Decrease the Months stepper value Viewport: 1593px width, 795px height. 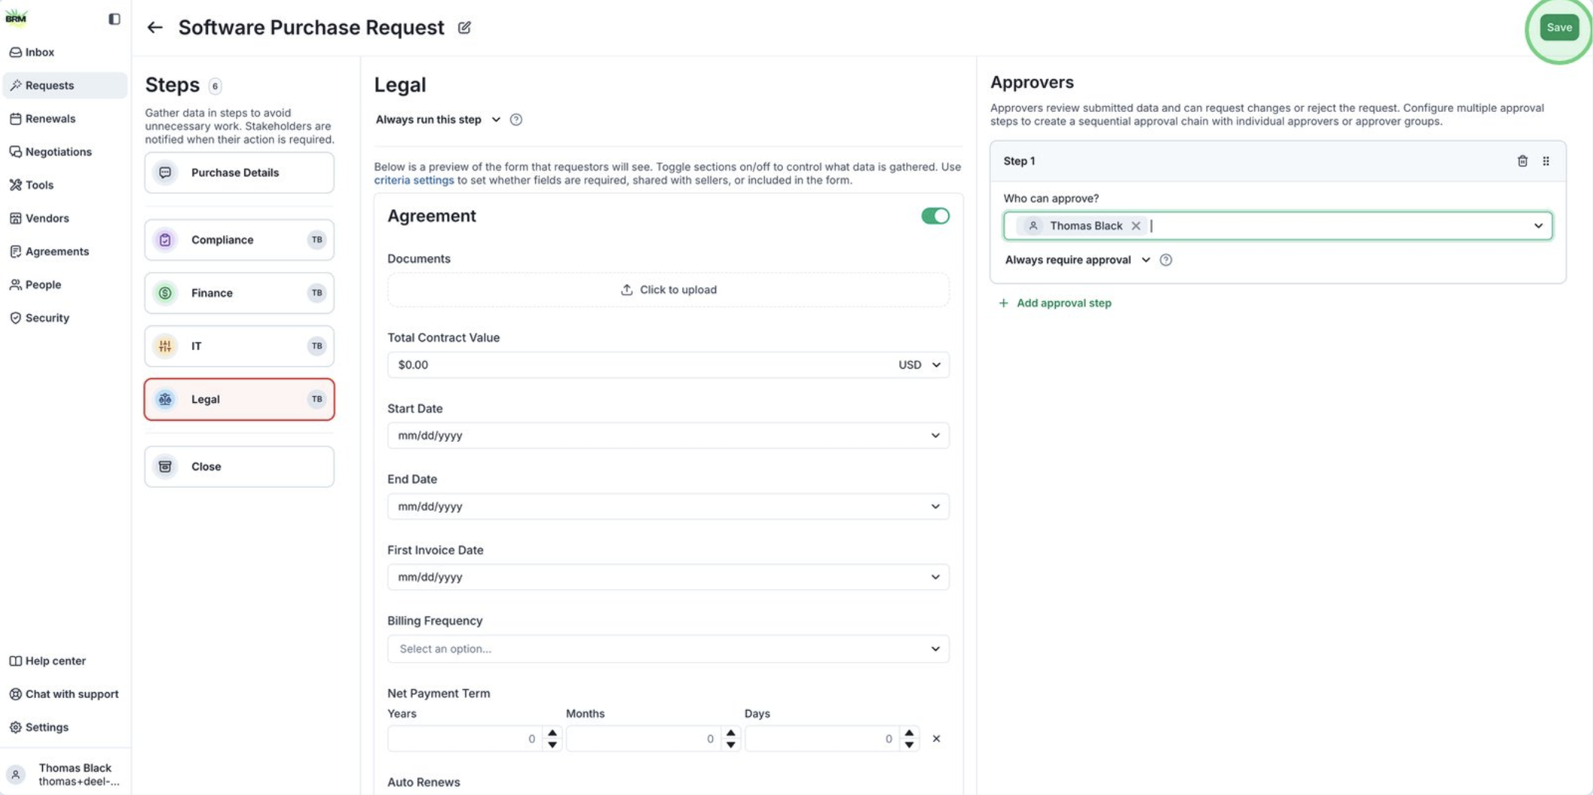[x=730, y=745]
